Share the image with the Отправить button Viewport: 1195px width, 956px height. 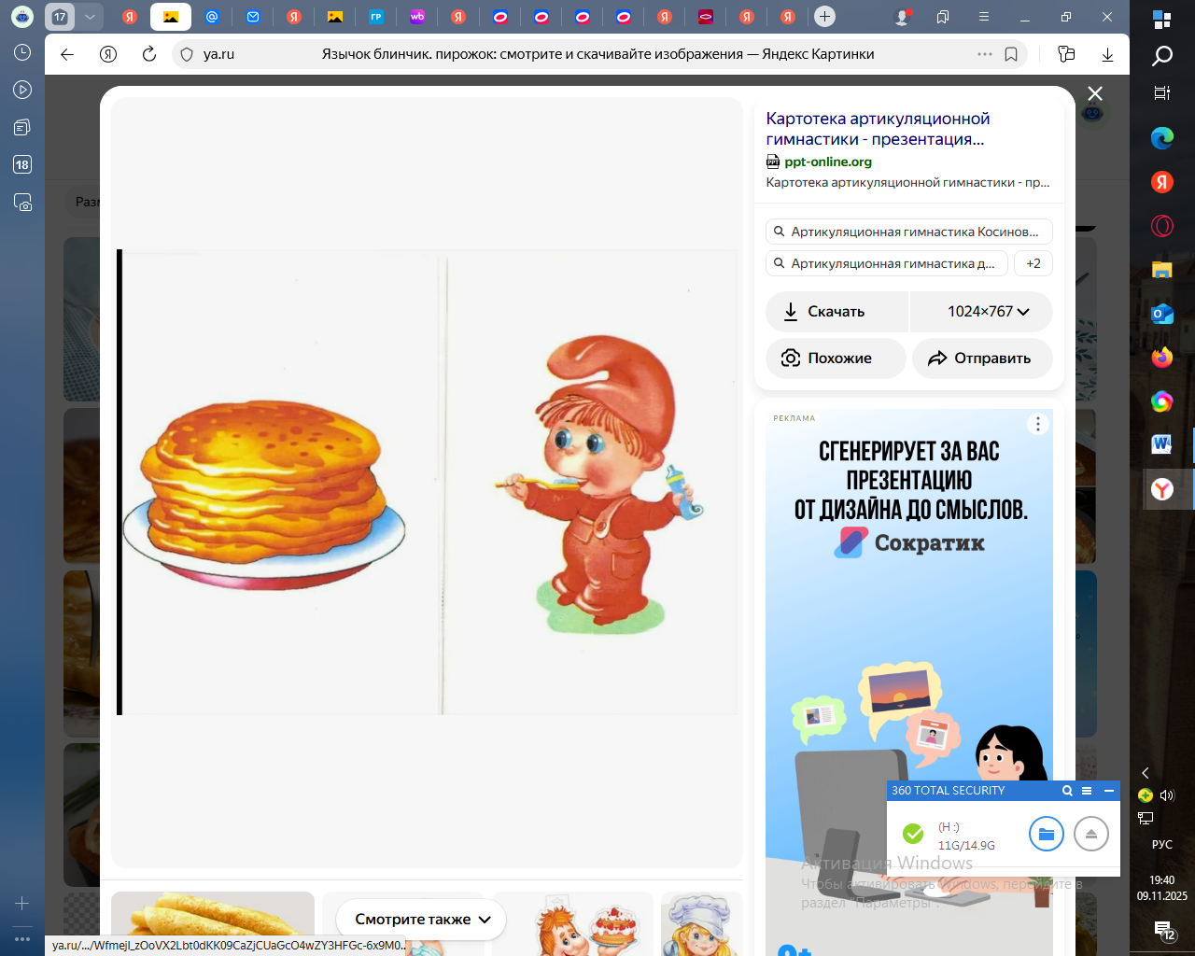tap(981, 358)
